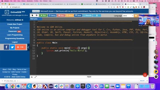Open the About footer link

[x=4, y=69]
